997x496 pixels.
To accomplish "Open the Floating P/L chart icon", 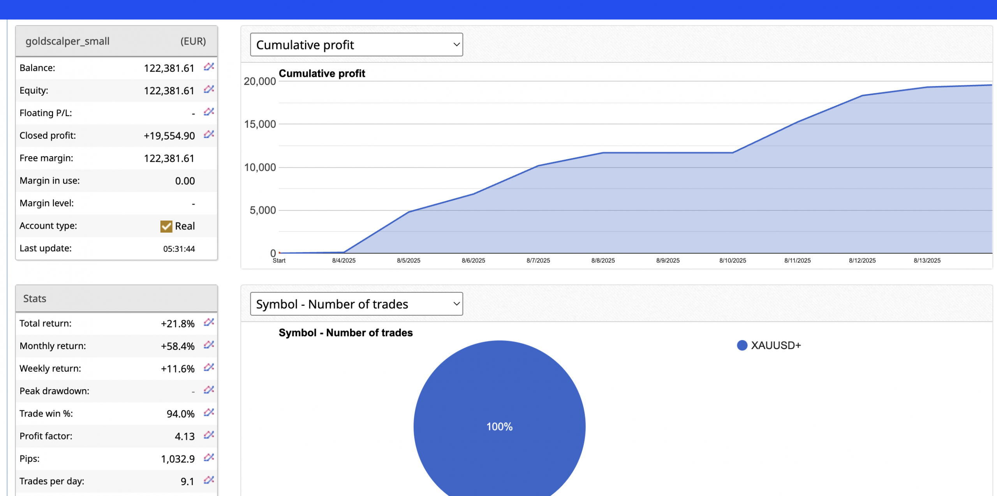I will [209, 112].
